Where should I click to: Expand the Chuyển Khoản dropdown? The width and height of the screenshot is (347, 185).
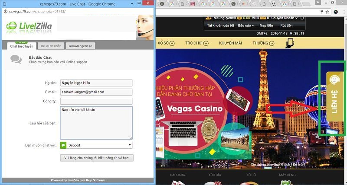coord(285,18)
